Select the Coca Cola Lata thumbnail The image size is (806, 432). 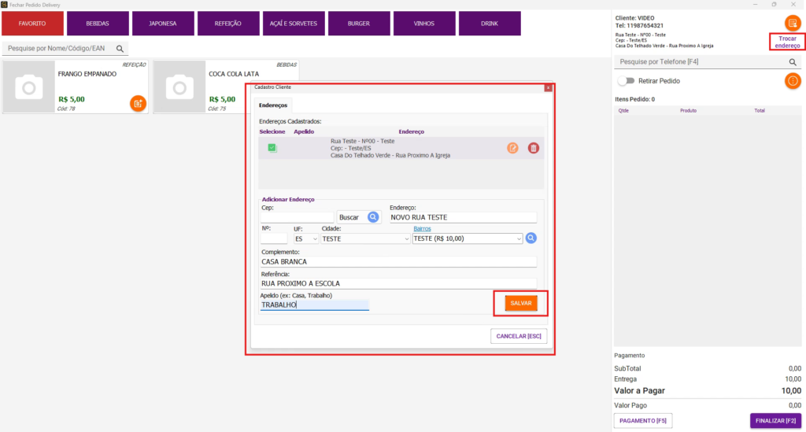point(179,87)
